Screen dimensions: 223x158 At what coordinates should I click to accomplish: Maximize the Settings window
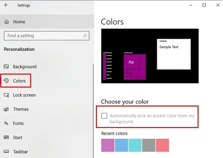tap(204, 5)
